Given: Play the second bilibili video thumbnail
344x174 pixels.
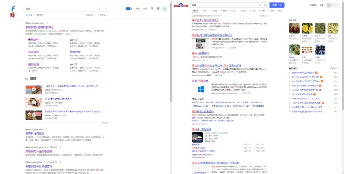Looking at the screenshot, I should [34, 102].
